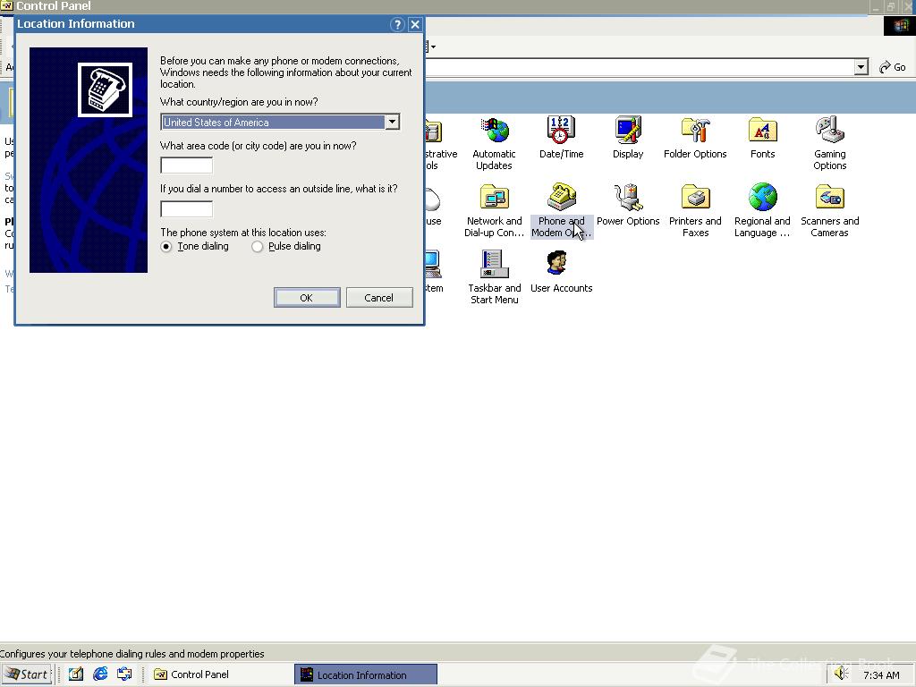Select Pulse dialing radio button
This screenshot has height=687, width=916.
point(257,247)
